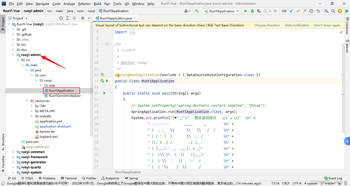Image resolution: width=350 pixels, height=186 pixels.
Task: Click the Build project hammer icon
Action: pyautogui.click(x=197, y=11)
